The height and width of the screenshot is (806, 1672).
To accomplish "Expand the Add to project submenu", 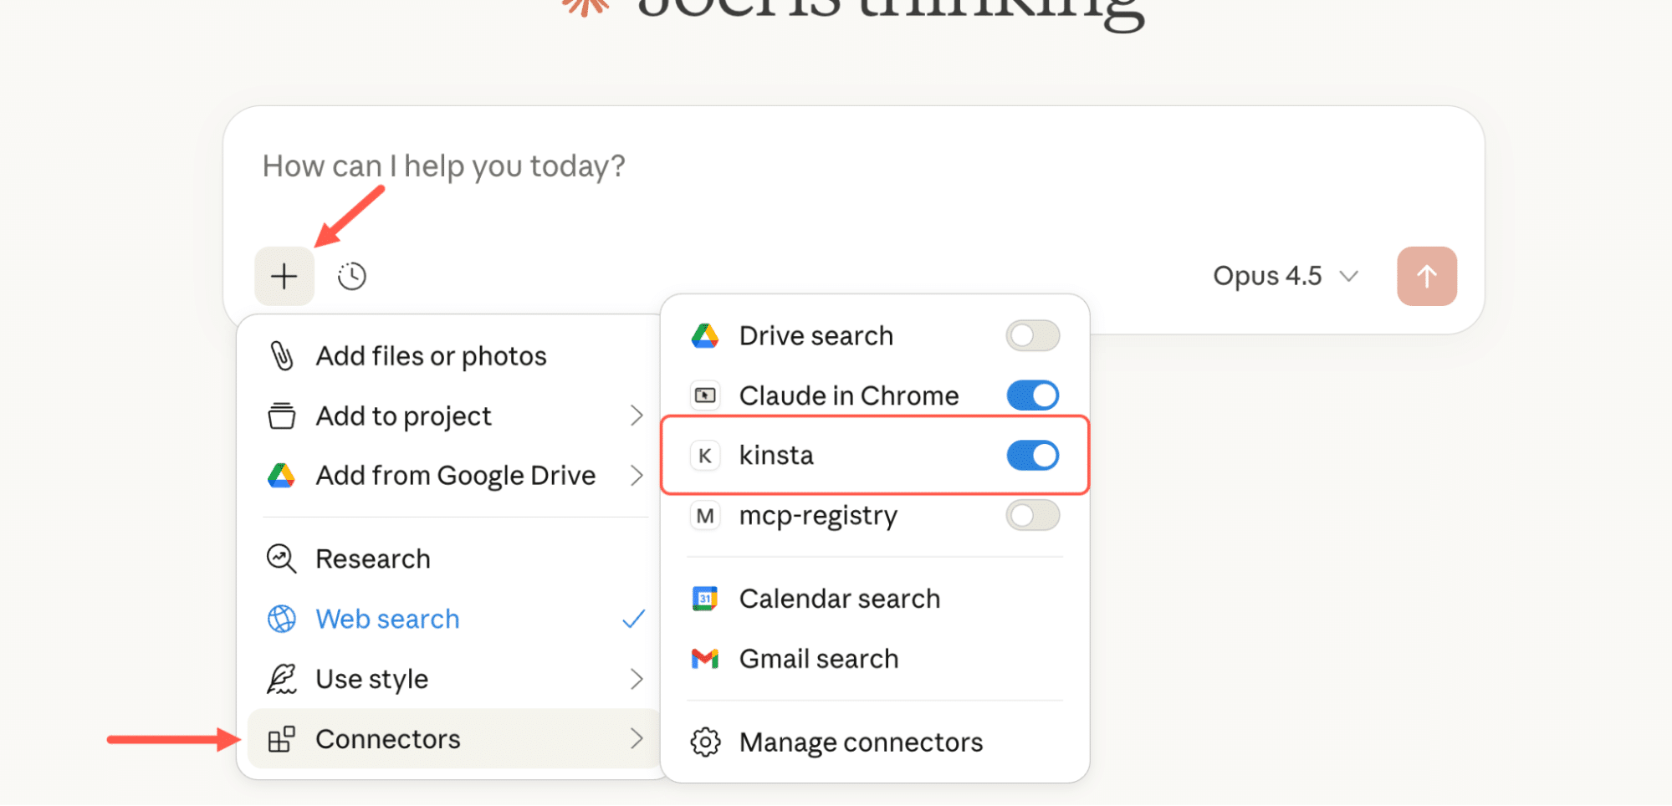I will point(403,416).
